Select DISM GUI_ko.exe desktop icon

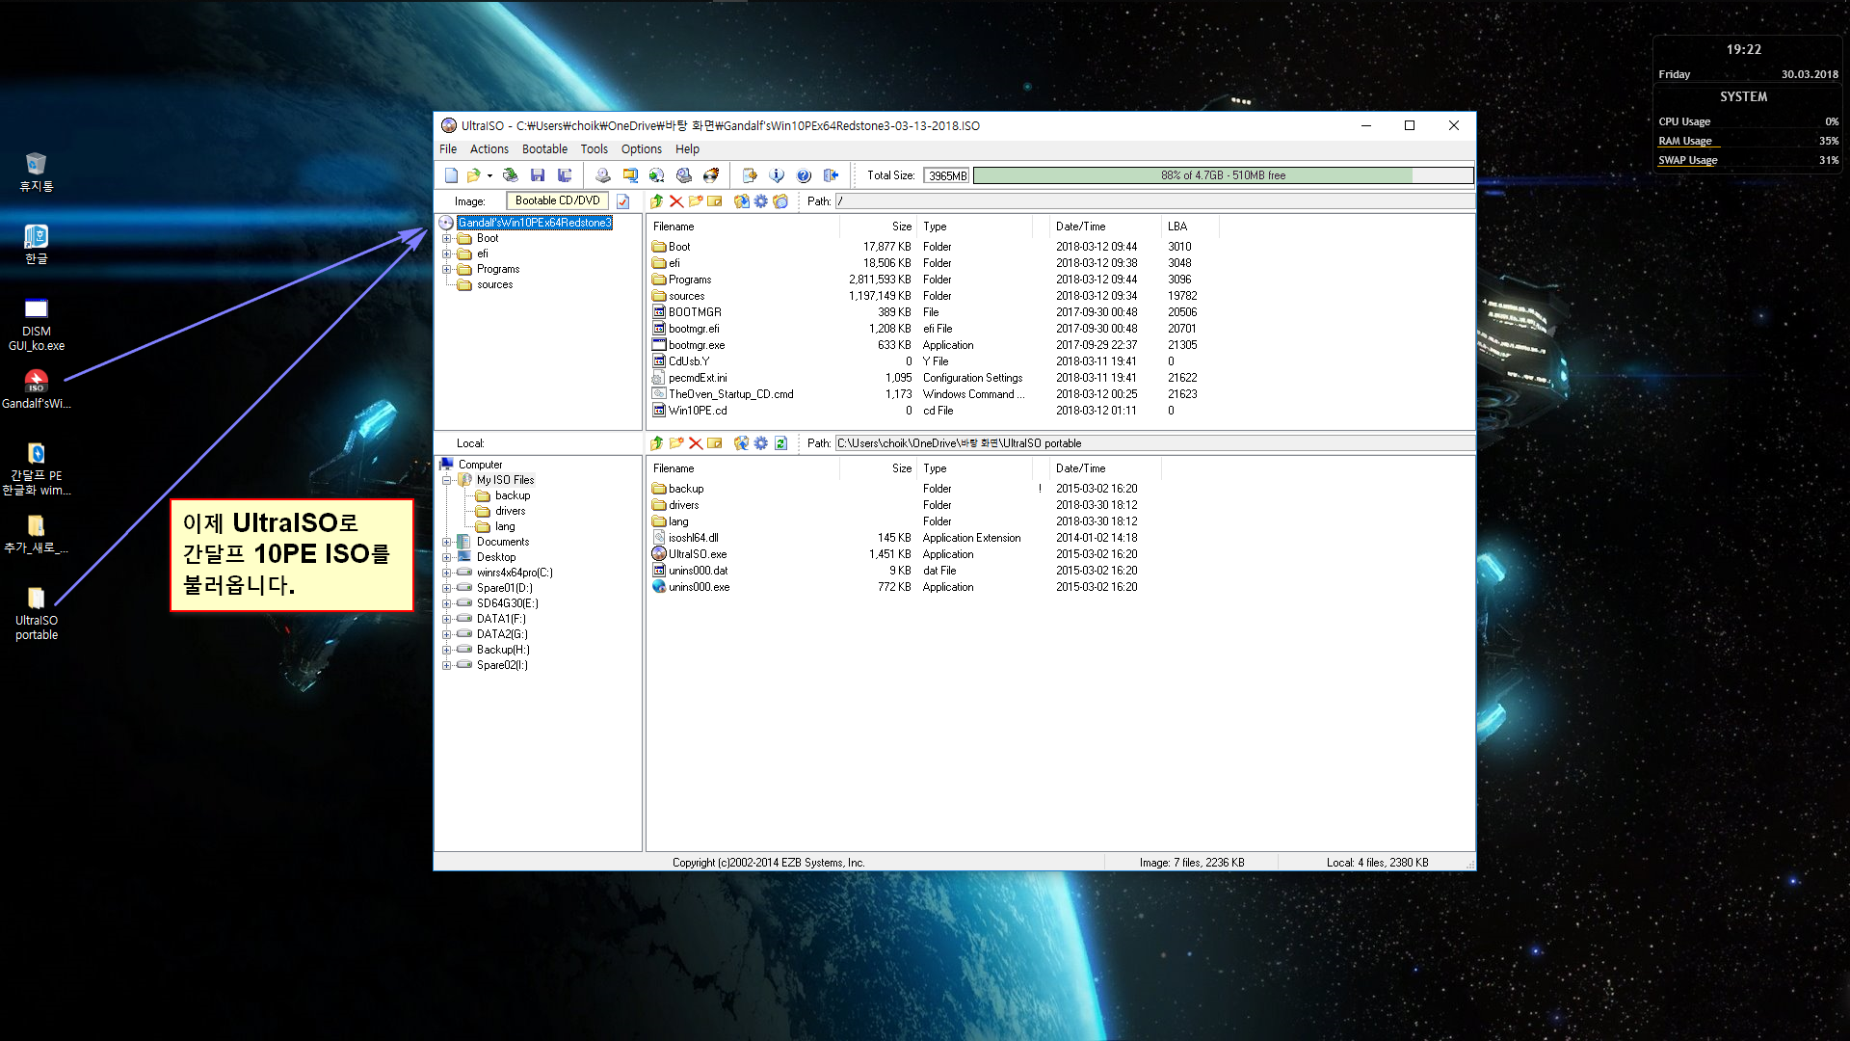37,325
